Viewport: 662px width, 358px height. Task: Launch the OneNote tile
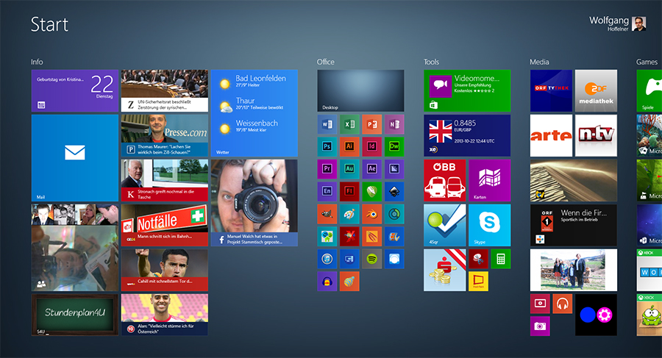point(394,124)
